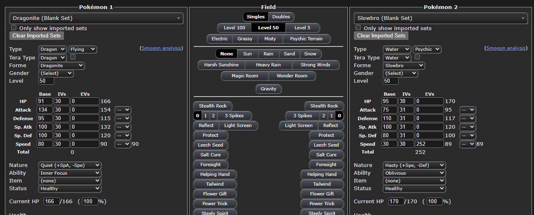Set 3 Spikes on Pokémon 1's side

pyautogui.click(x=234, y=116)
